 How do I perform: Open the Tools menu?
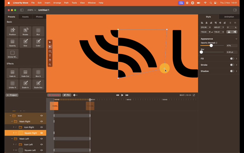coord(74,3)
